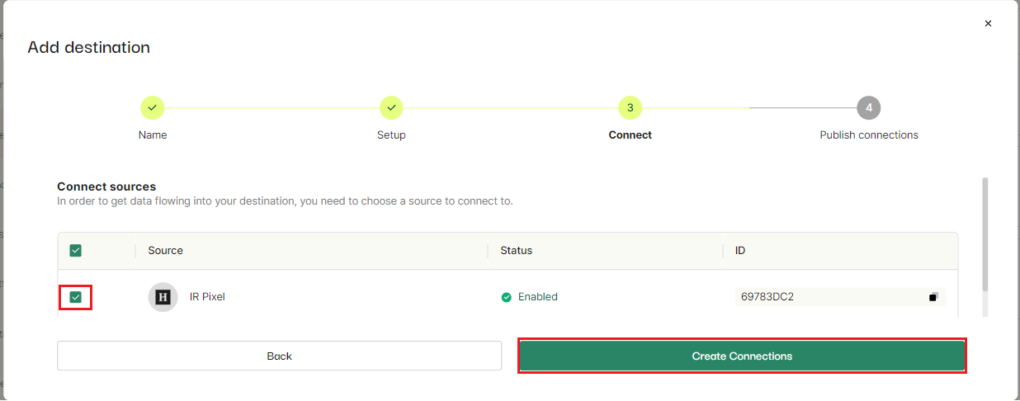1020x401 pixels.
Task: Click the step 4 circle in stepper
Action: pos(868,107)
